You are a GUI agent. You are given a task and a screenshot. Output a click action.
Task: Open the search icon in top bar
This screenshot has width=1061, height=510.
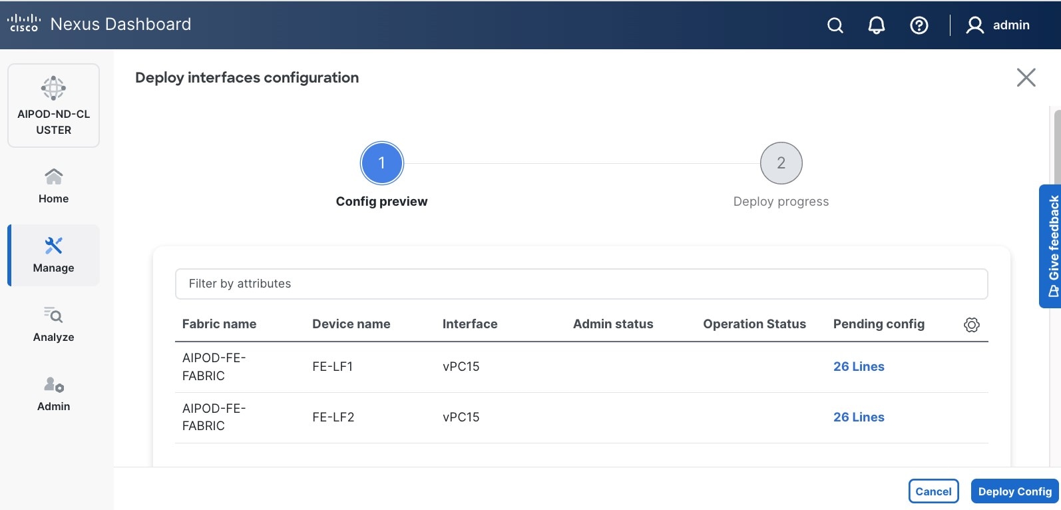pos(835,25)
